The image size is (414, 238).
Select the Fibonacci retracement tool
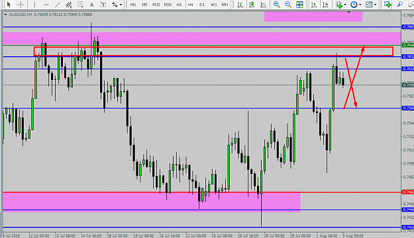click(80, 5)
